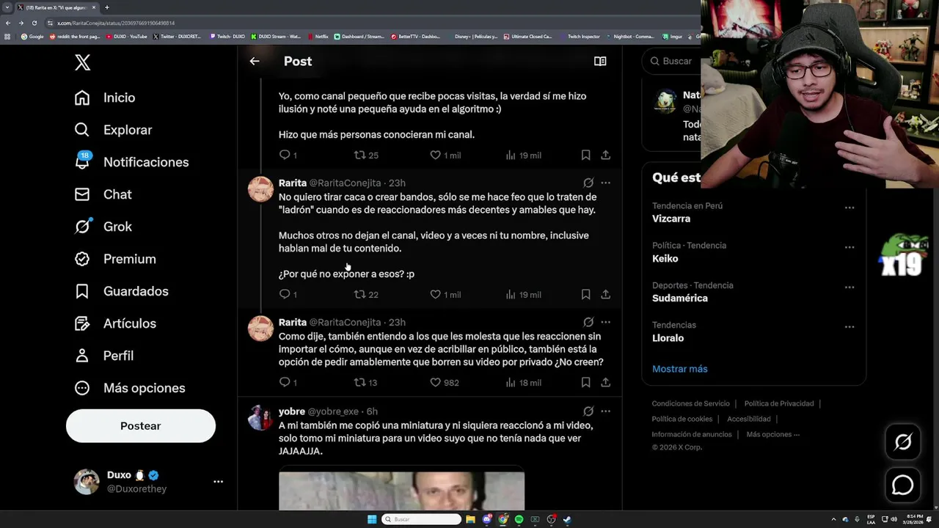Share the 'Como dije' tweet
The image size is (939, 528).
pos(605,382)
